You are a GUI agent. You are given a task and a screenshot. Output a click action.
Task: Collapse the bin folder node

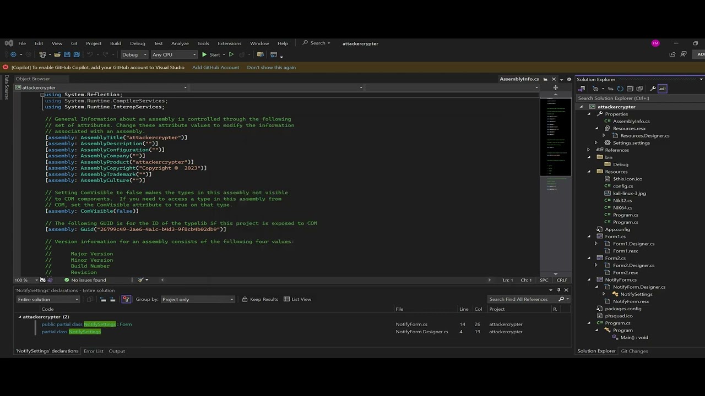589,157
